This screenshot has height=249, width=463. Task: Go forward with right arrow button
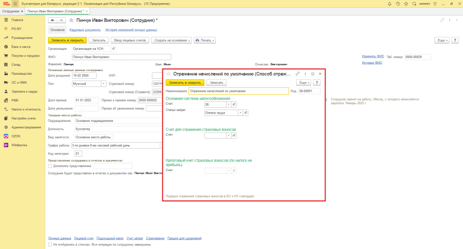pyautogui.click(x=61, y=20)
